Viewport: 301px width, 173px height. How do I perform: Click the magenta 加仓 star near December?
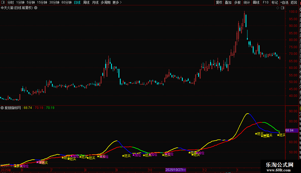[200, 153]
